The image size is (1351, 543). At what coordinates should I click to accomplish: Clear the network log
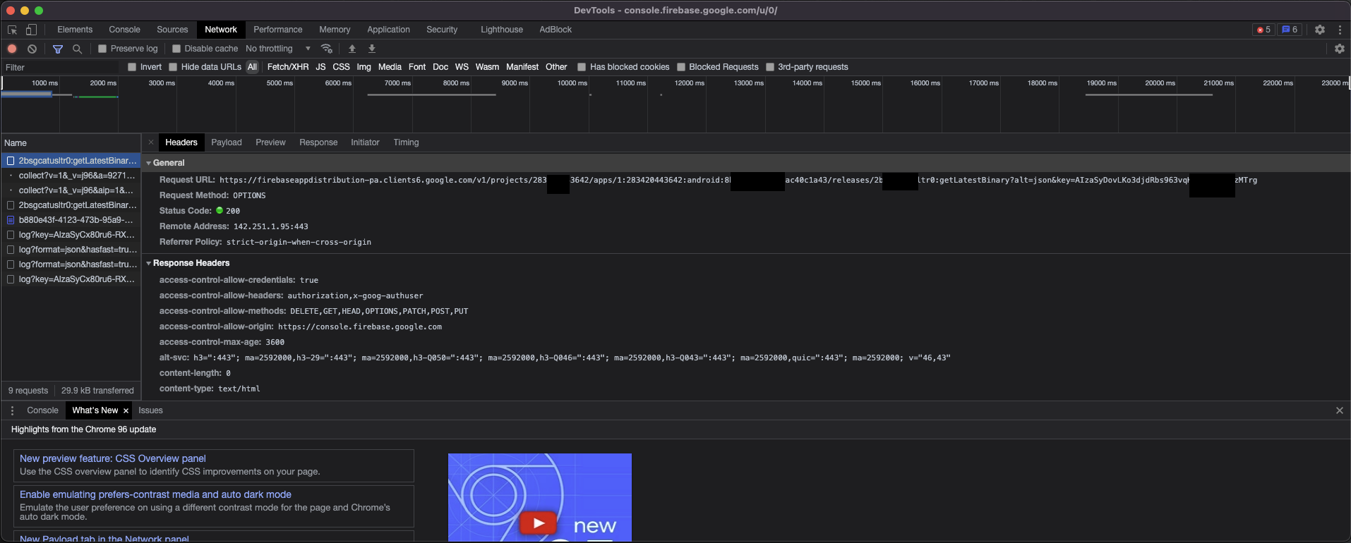pyautogui.click(x=32, y=49)
